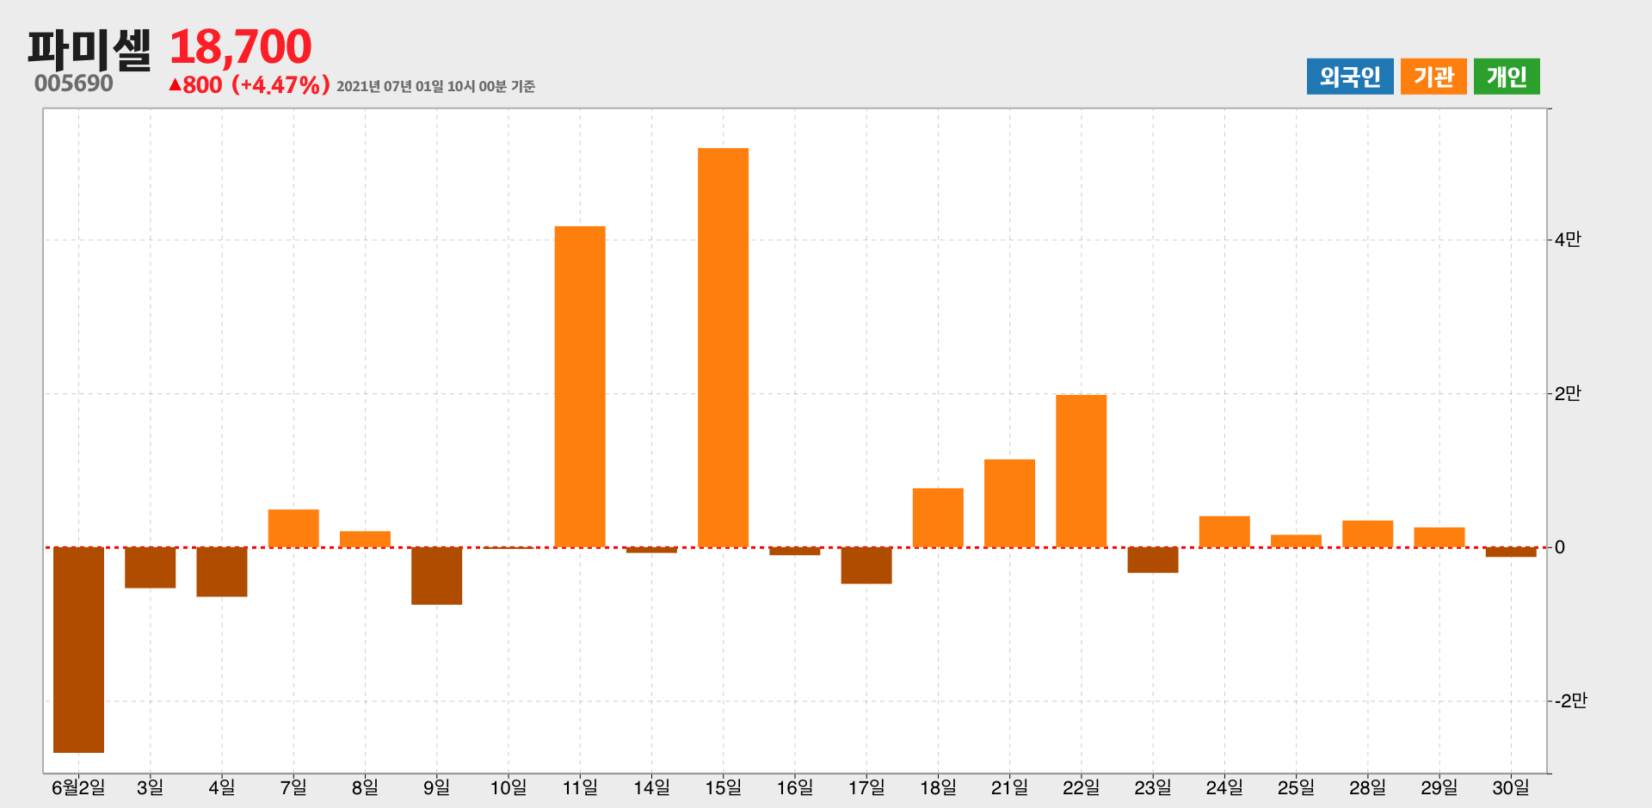Click the y-axis label -2만
The width and height of the screenshot is (1652, 808).
1570,700
